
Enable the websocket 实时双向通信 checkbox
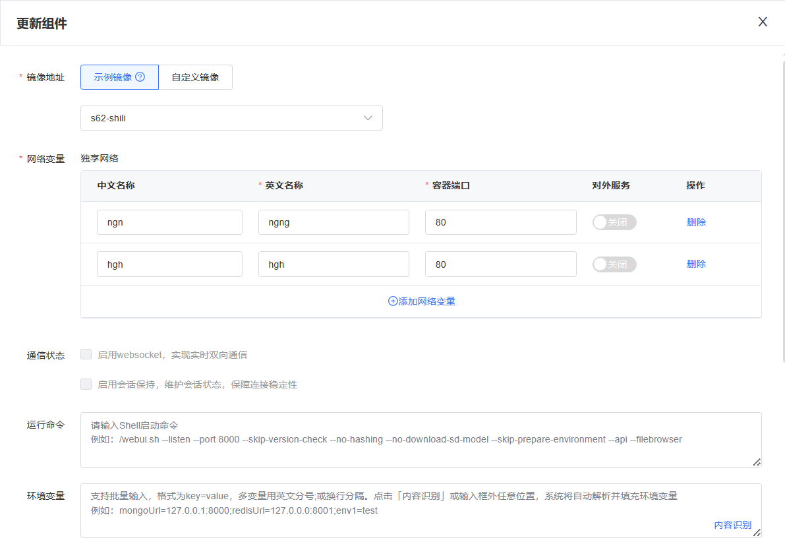click(x=86, y=355)
